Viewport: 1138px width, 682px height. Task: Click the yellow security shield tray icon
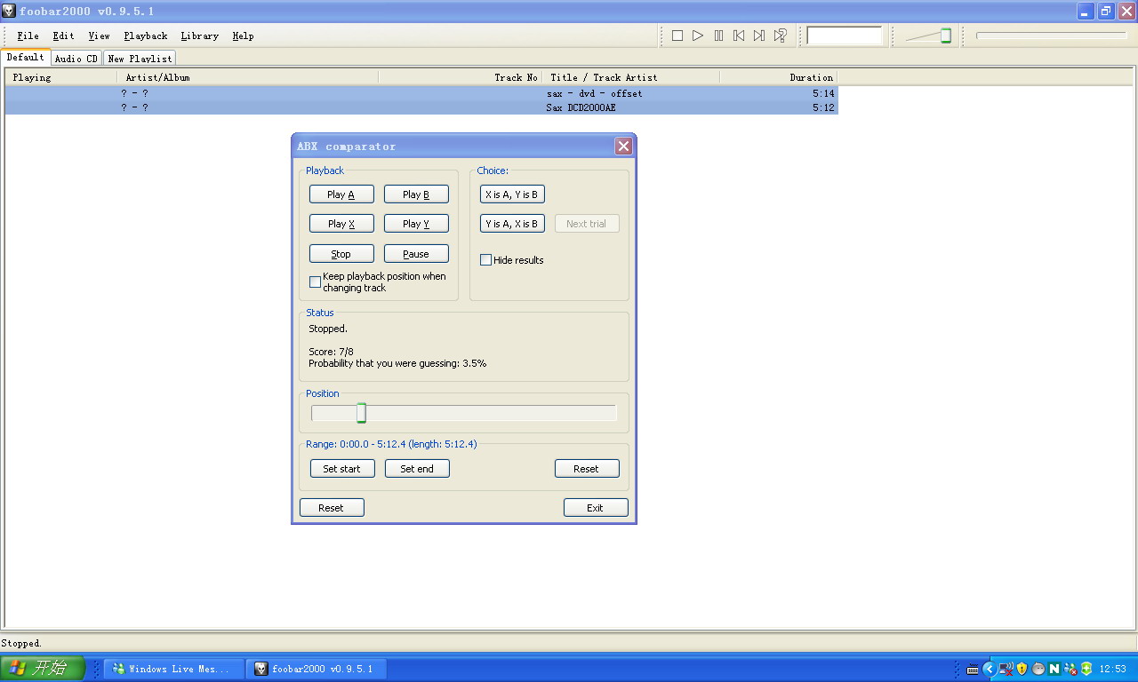tap(1022, 669)
